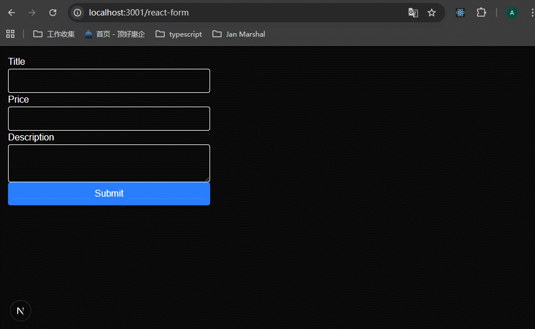This screenshot has height=329, width=535.
Task: Expand the typescript bookmark folder
Action: pyautogui.click(x=179, y=34)
